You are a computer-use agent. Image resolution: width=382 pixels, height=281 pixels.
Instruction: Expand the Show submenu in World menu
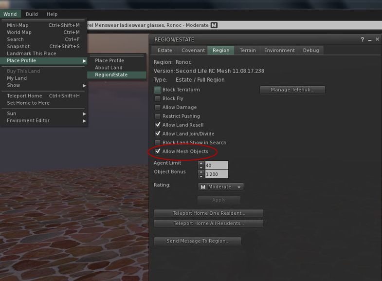pyautogui.click(x=44, y=85)
